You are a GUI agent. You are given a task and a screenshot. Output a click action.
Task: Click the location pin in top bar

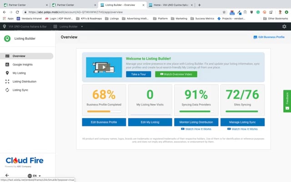click(5, 26)
